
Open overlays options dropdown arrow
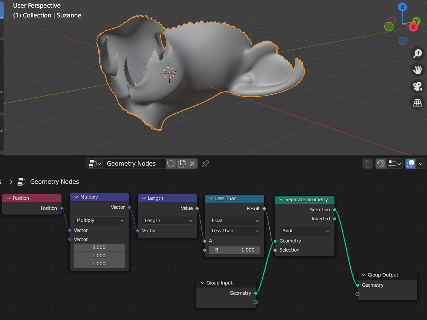421,163
